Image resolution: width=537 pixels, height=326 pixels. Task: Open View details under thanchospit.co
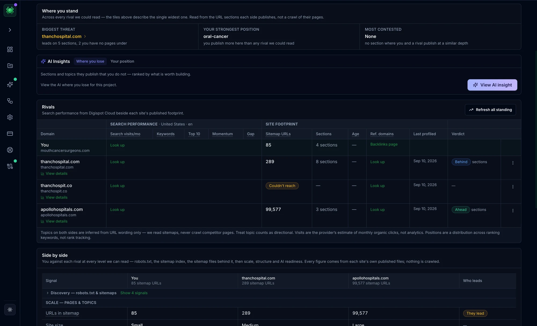point(54,198)
